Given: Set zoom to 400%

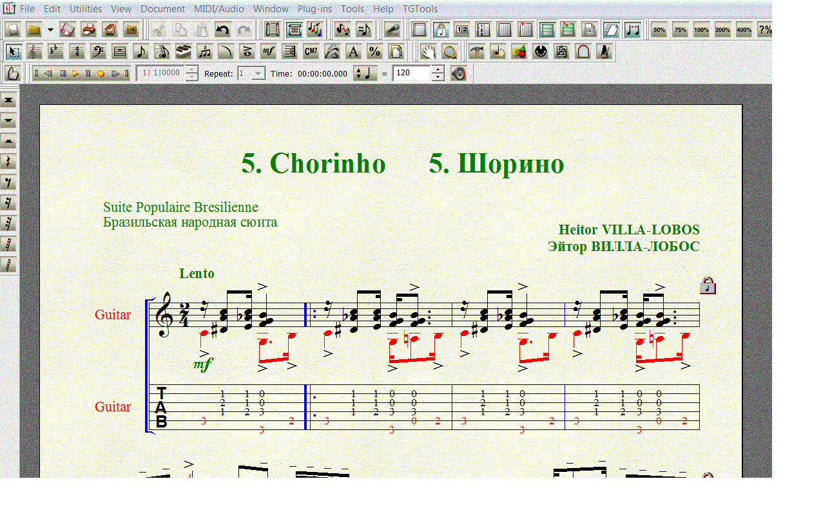Looking at the screenshot, I should click(744, 30).
